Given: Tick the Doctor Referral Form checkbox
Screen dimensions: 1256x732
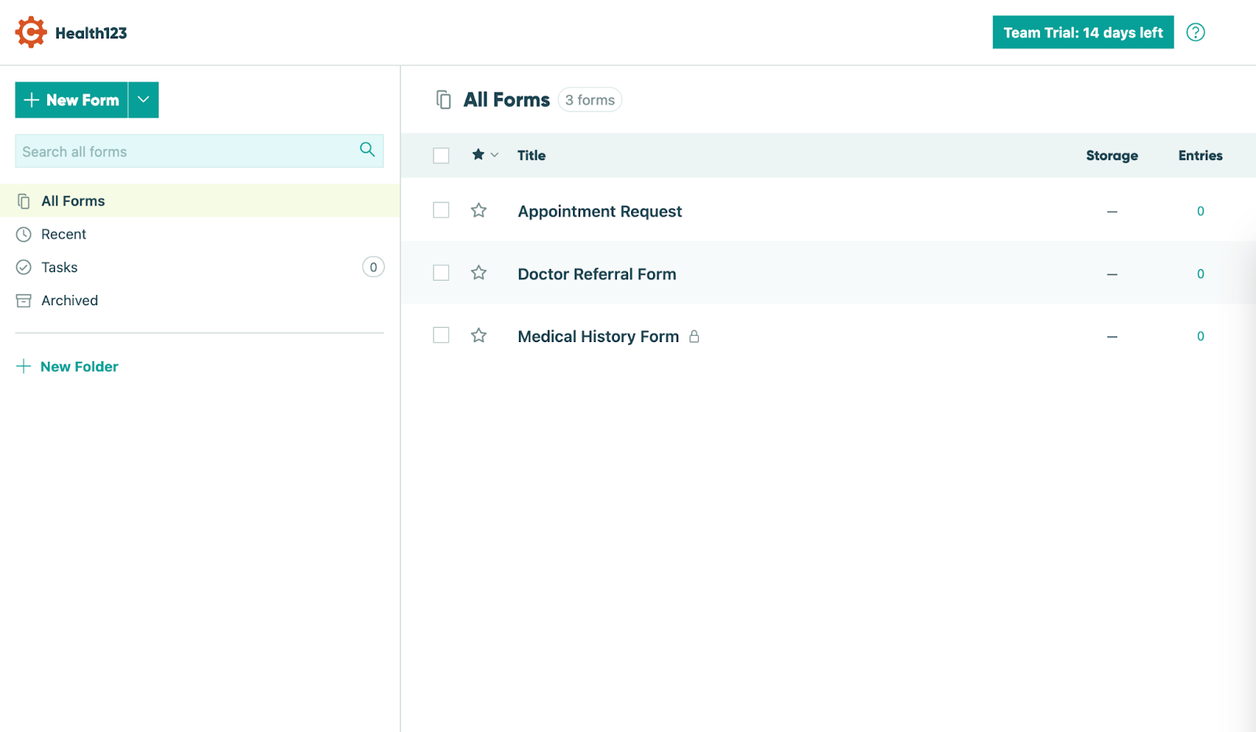Looking at the screenshot, I should coord(441,273).
